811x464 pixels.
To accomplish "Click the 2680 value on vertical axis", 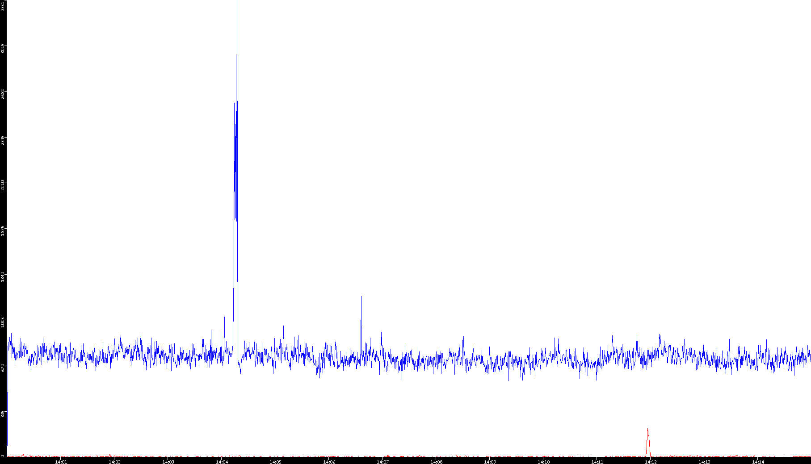I will click(3, 94).
